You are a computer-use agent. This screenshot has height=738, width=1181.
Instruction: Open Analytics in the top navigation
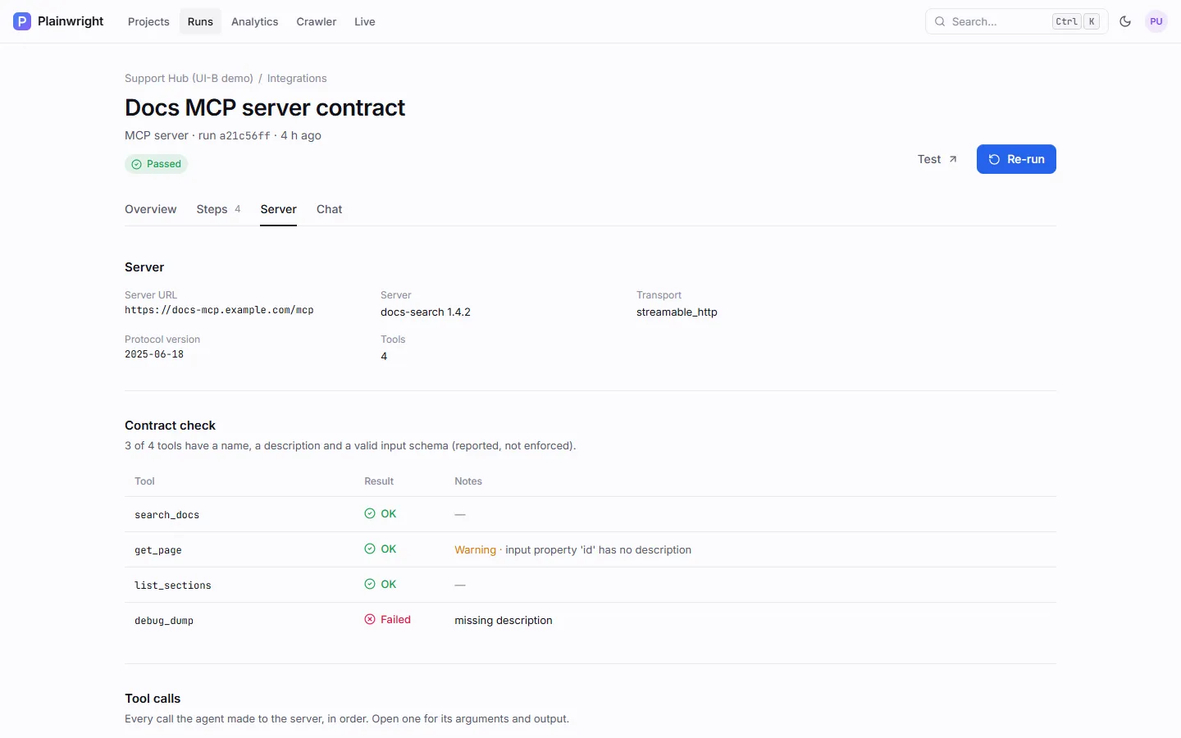click(254, 21)
